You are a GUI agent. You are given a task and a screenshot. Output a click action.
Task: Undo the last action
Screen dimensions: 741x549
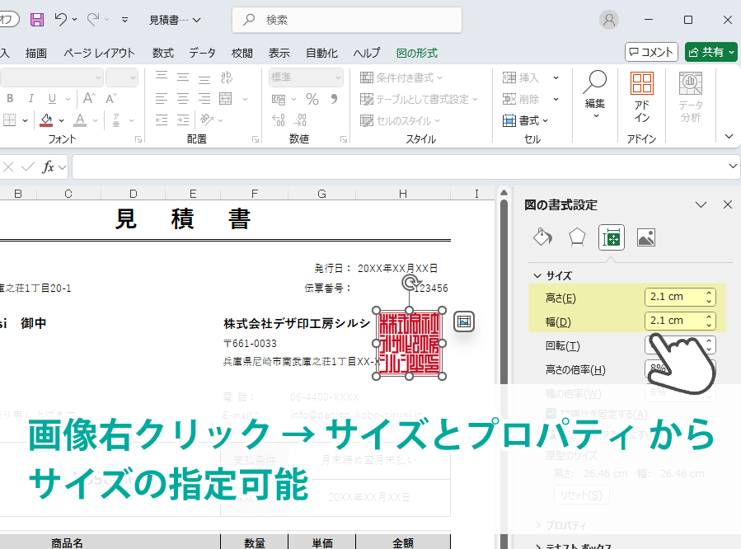coord(60,20)
